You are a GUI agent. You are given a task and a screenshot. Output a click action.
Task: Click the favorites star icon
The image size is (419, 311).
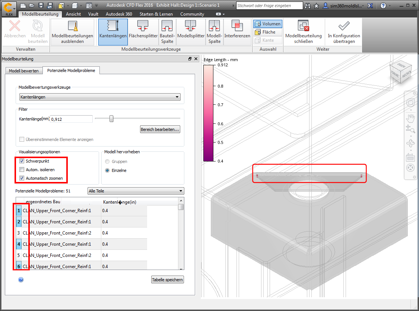click(x=316, y=6)
